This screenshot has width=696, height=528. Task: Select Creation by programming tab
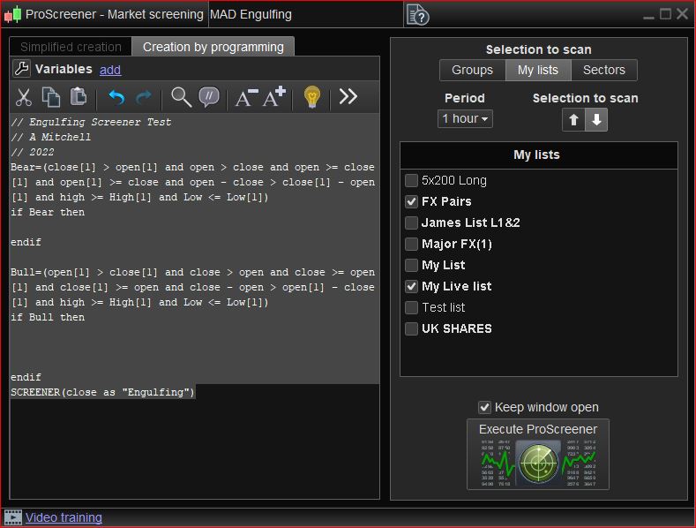[x=213, y=47]
